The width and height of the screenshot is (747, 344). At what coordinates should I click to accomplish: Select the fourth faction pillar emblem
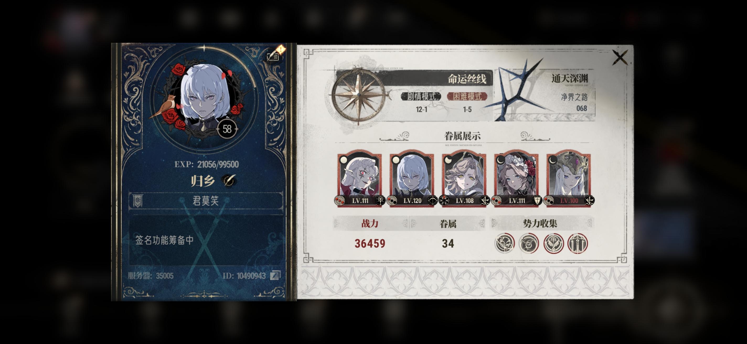[x=577, y=243]
